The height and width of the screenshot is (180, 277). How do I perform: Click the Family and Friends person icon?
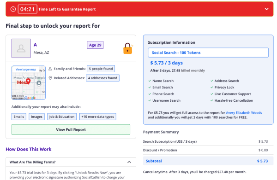(50, 69)
